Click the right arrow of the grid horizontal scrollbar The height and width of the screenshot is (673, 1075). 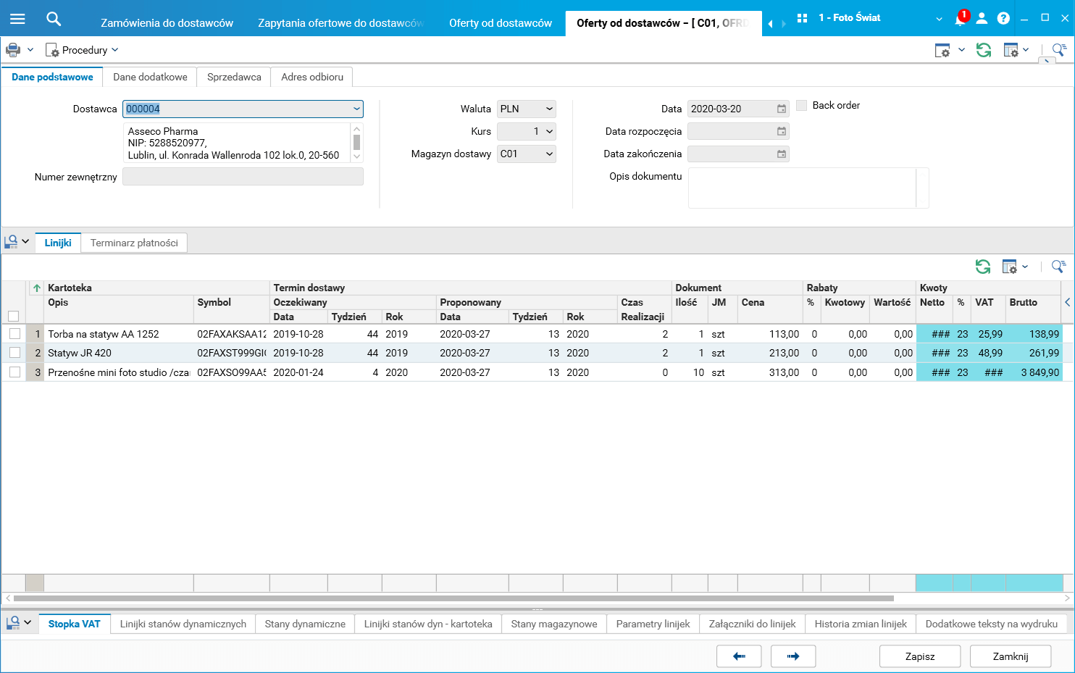tap(1068, 598)
